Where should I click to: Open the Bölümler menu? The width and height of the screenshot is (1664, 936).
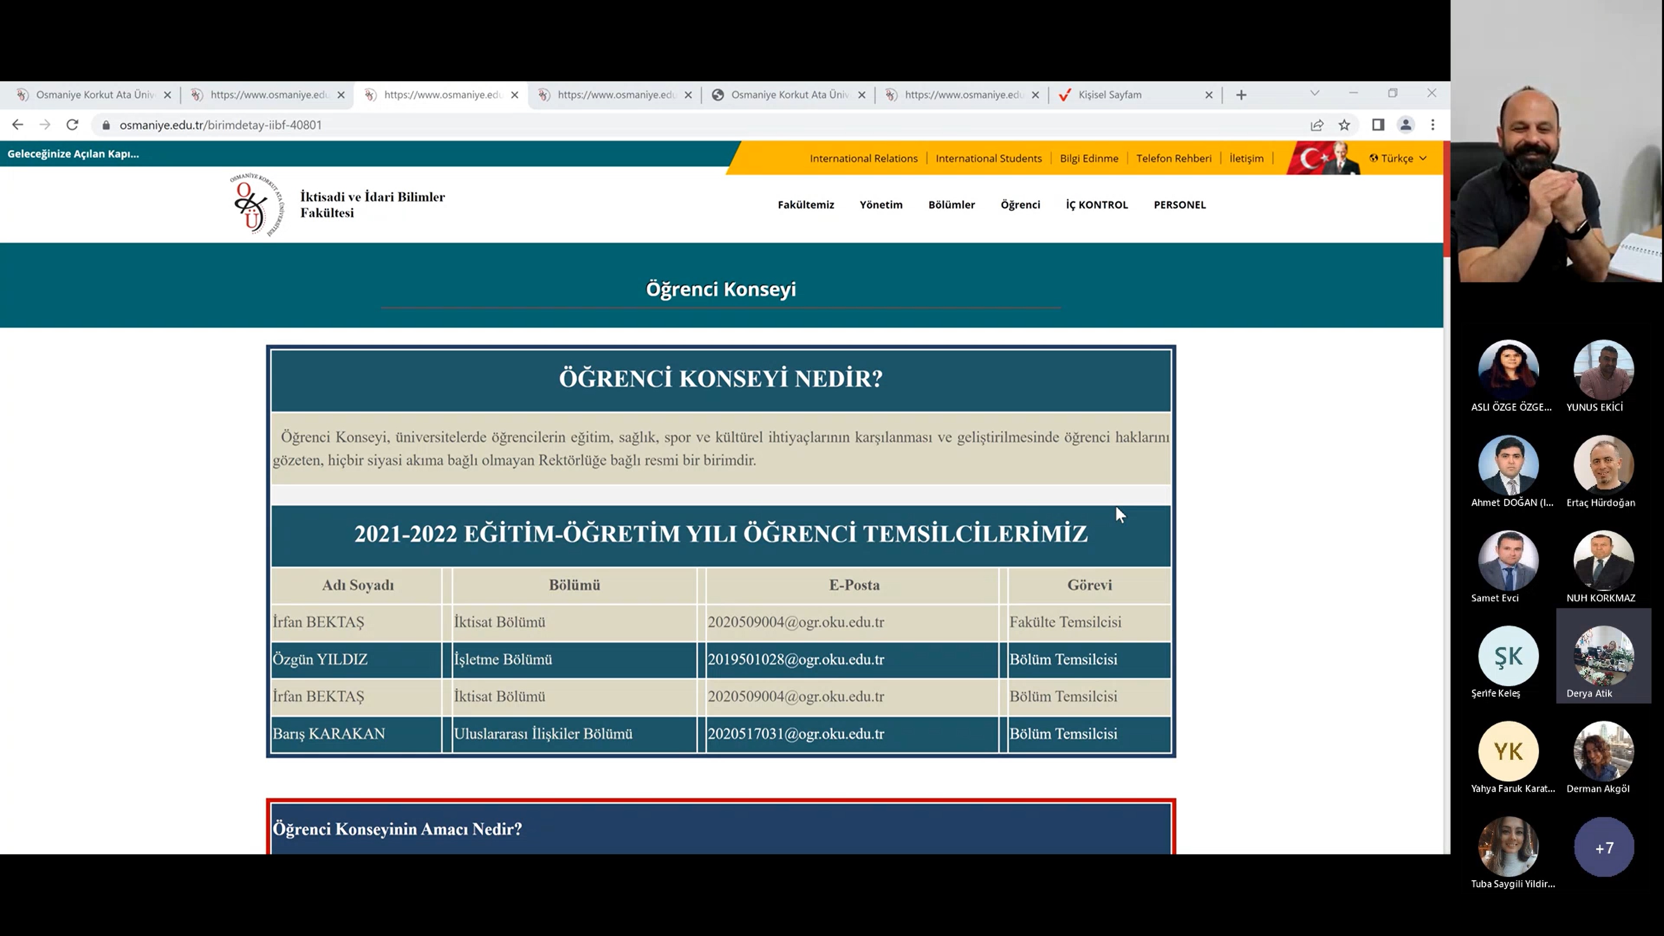[x=952, y=205]
